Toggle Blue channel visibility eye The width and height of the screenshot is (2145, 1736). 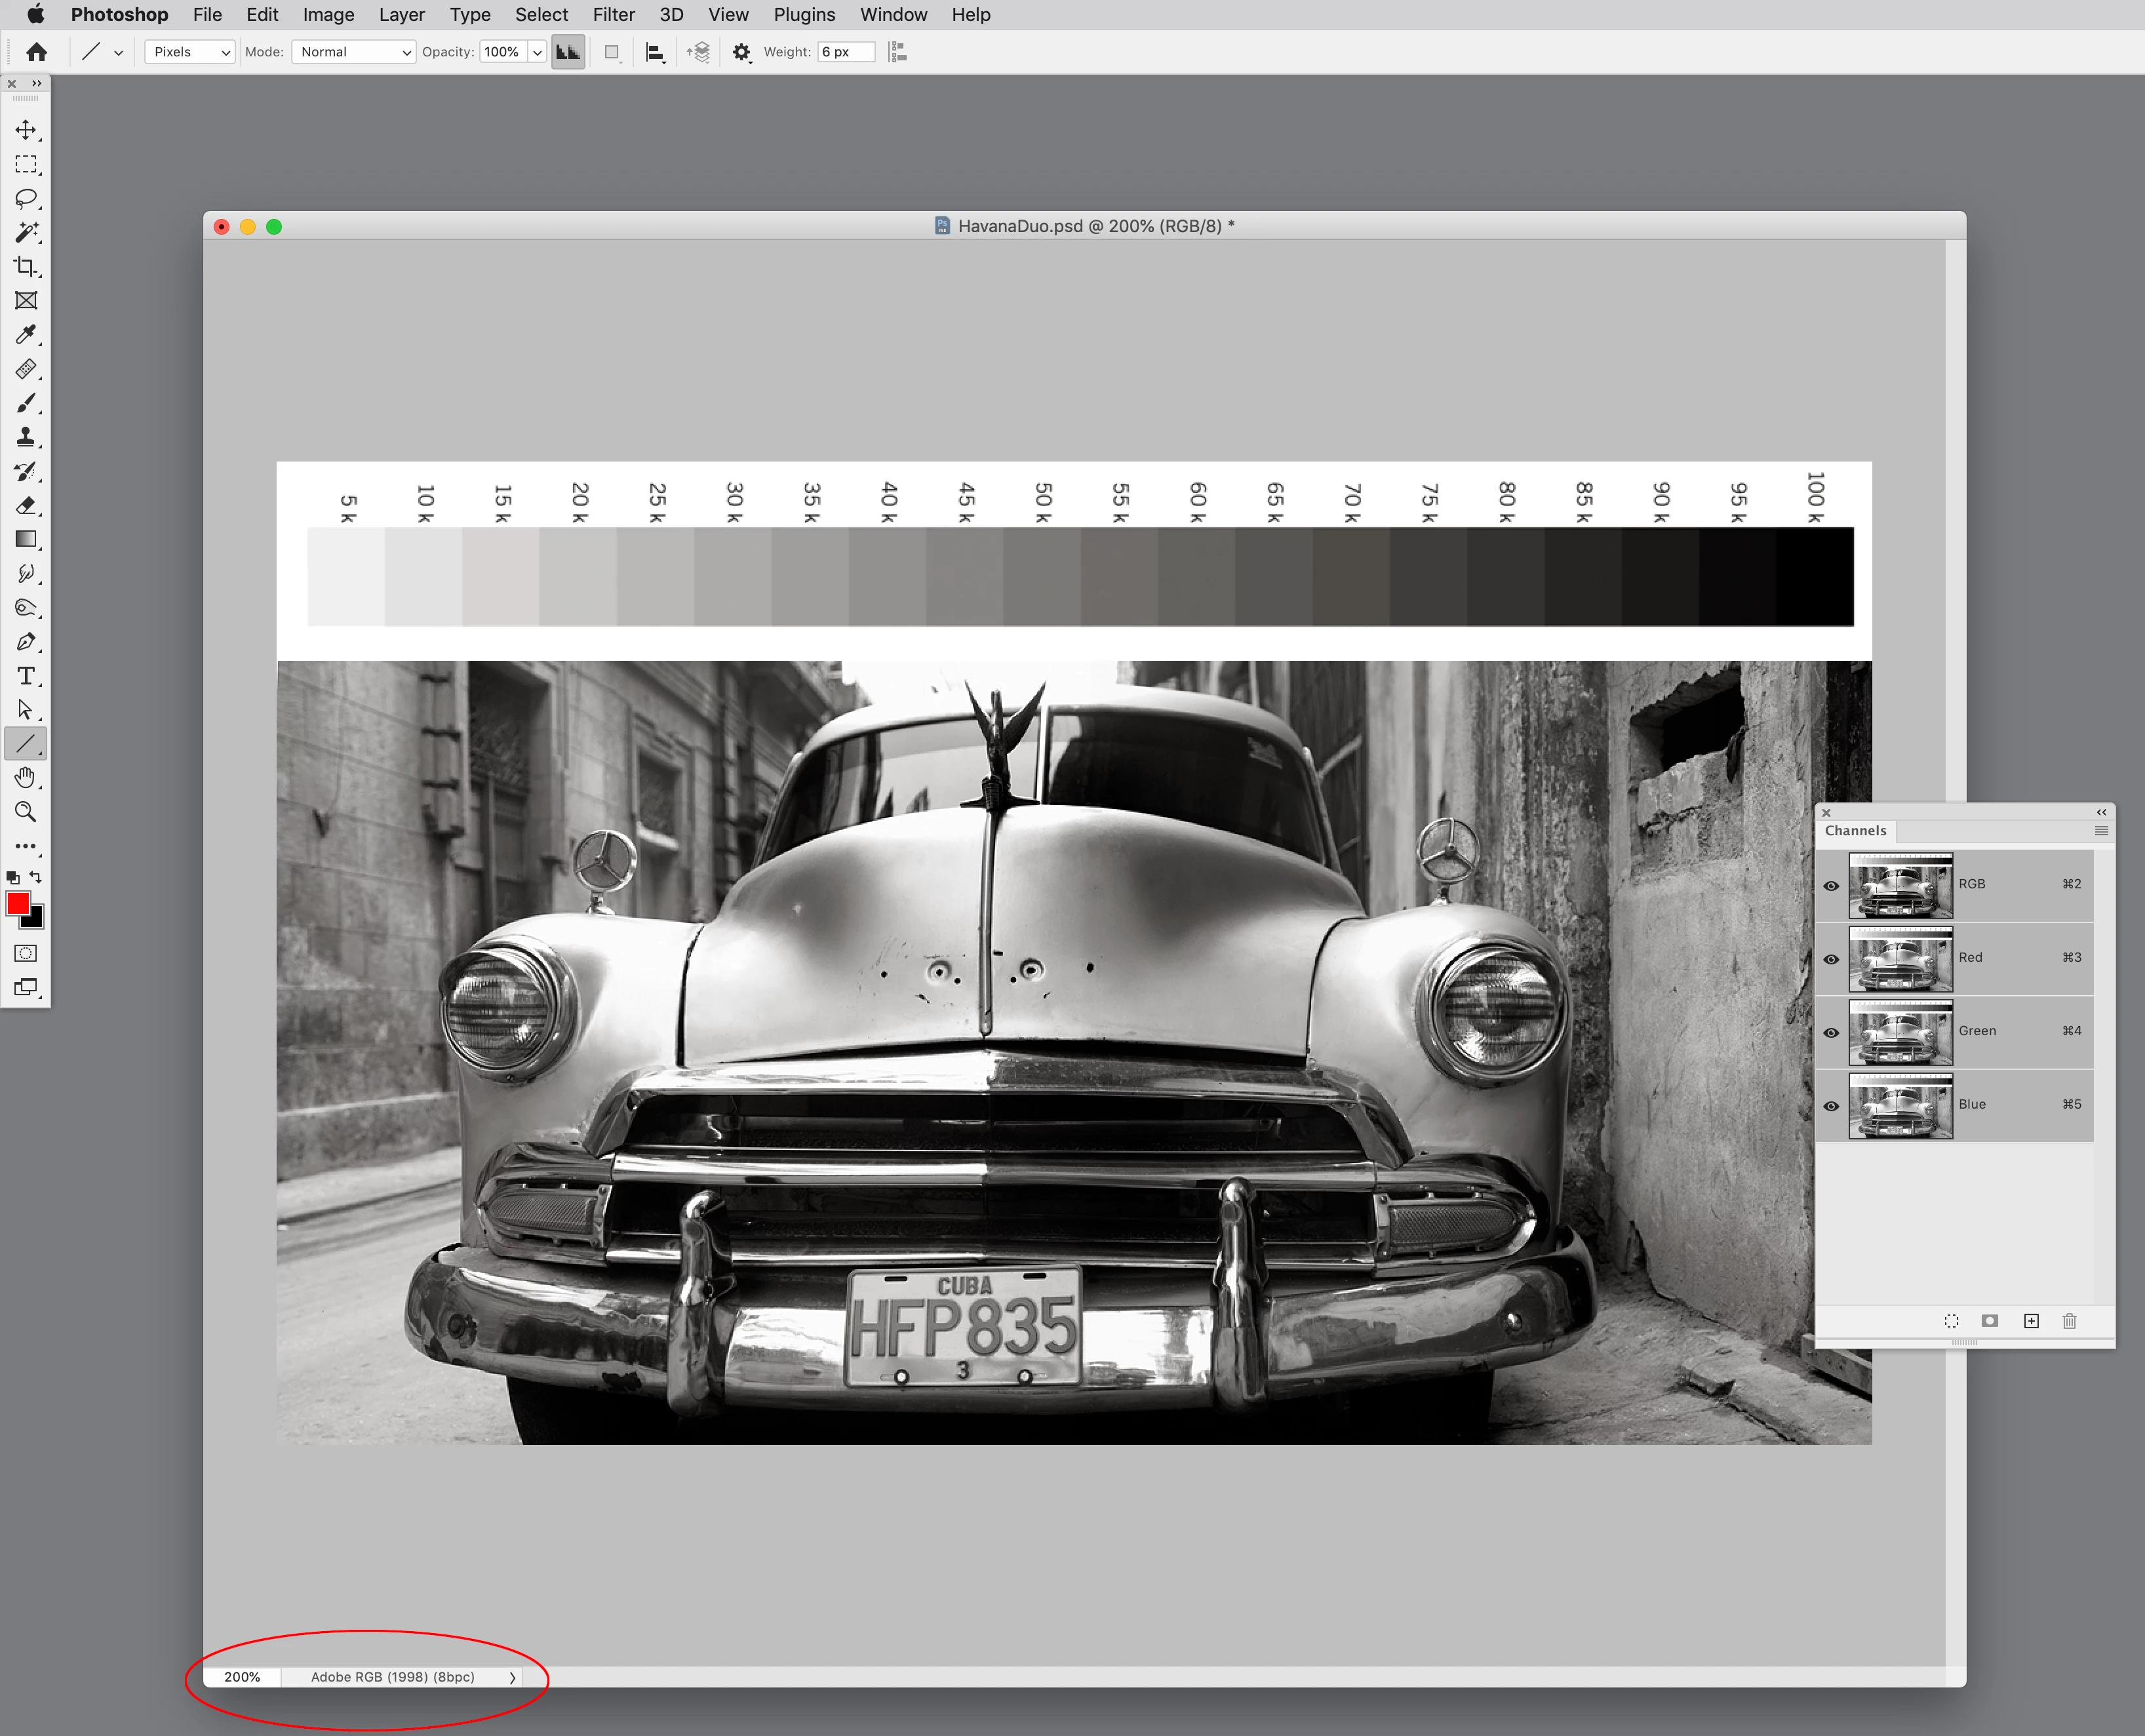tap(1831, 1106)
